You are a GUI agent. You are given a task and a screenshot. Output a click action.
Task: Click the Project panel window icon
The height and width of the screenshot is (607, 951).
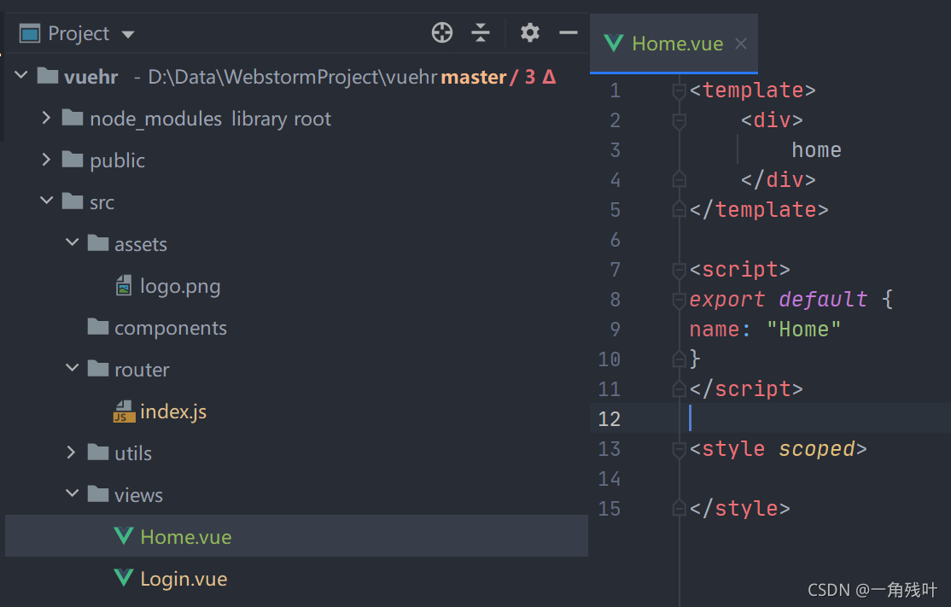coord(30,33)
